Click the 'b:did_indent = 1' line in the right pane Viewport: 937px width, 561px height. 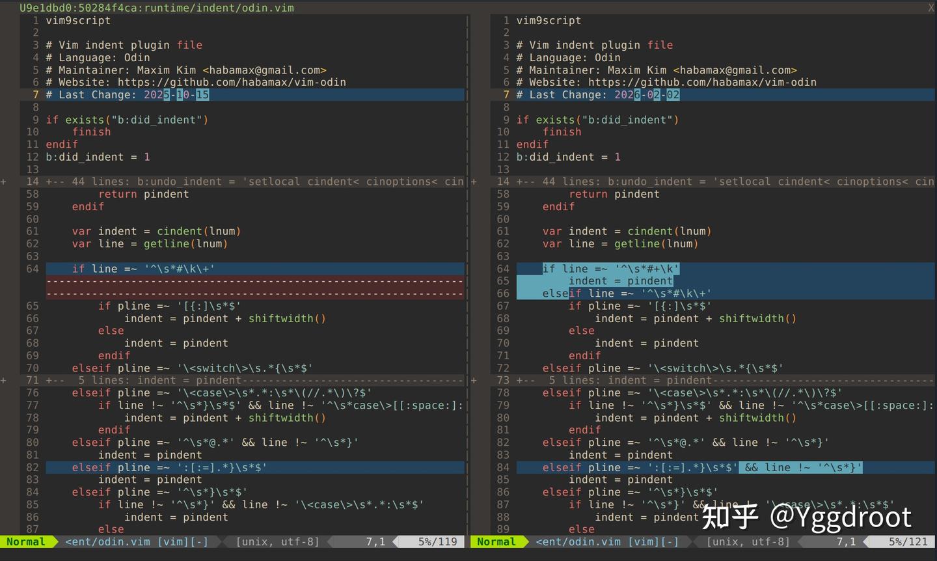[x=568, y=157]
